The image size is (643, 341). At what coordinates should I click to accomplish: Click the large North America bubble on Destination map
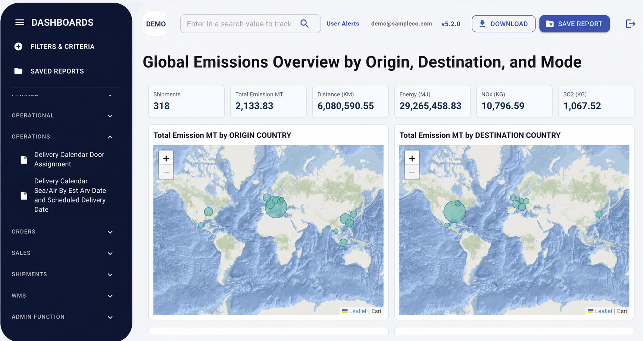coord(455,212)
